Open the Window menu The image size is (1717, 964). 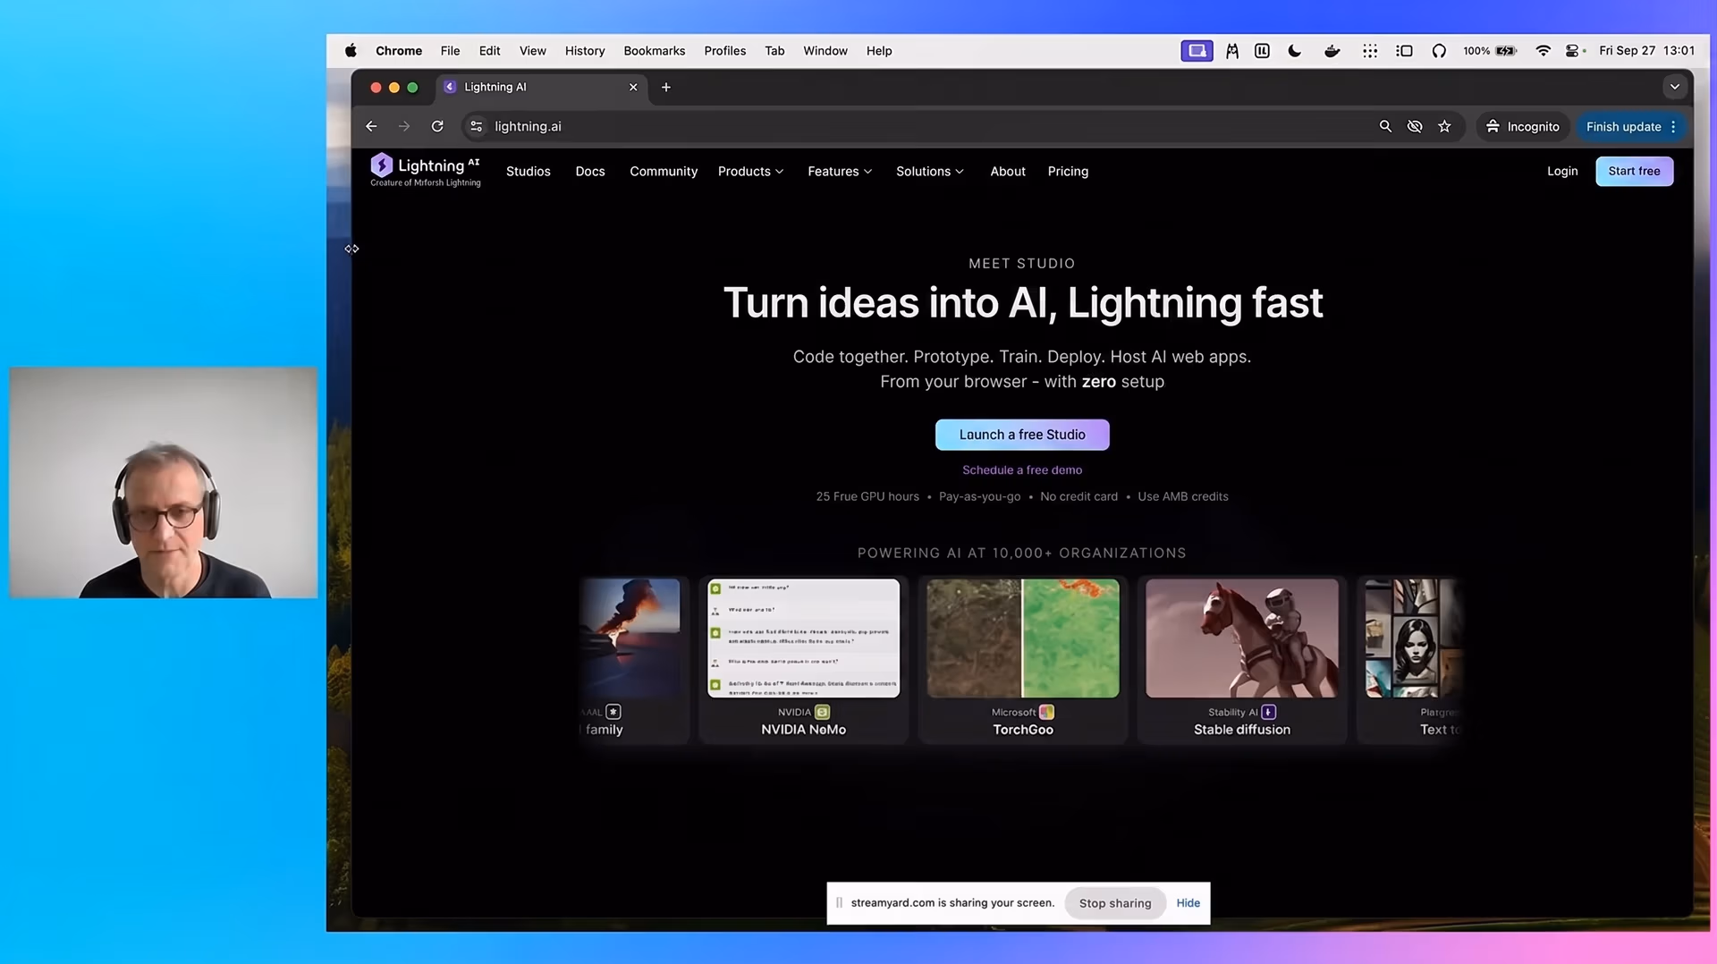[x=825, y=51]
